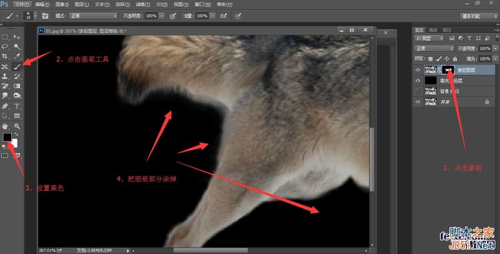Open brush blend mode 正常 dropdown
This screenshot has width=500, height=254.
(x=93, y=16)
